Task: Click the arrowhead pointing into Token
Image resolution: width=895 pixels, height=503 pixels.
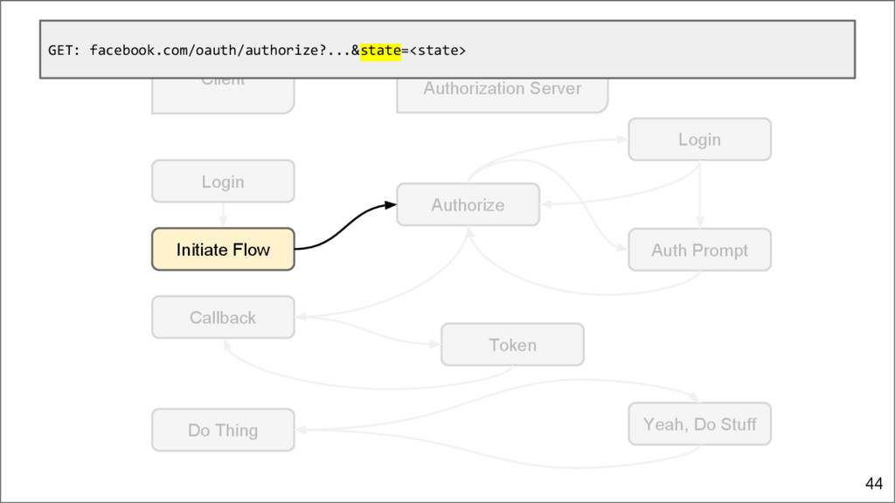Action: pos(435,344)
